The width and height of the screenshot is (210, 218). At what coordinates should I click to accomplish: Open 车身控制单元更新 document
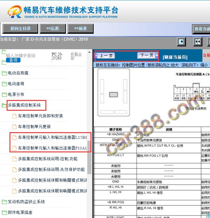[34, 127]
